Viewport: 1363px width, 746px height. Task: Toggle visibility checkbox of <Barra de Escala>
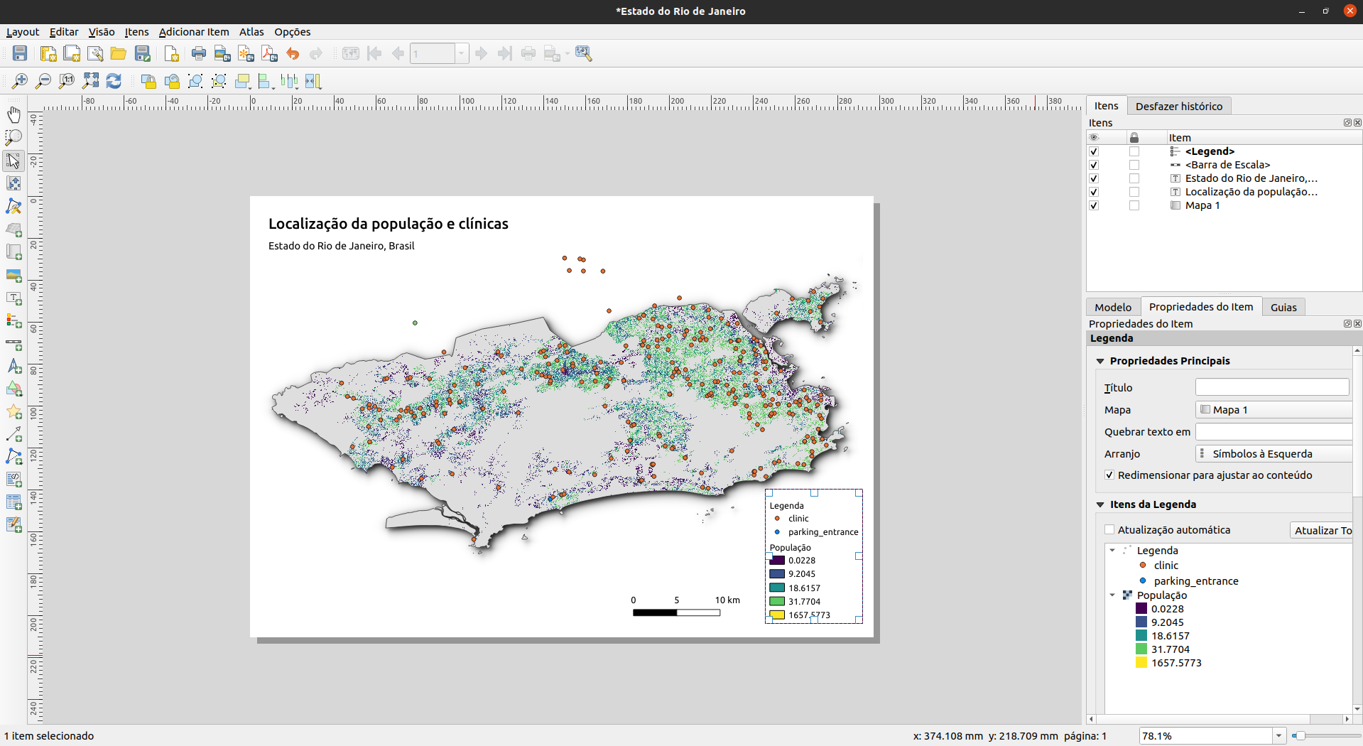click(x=1094, y=165)
